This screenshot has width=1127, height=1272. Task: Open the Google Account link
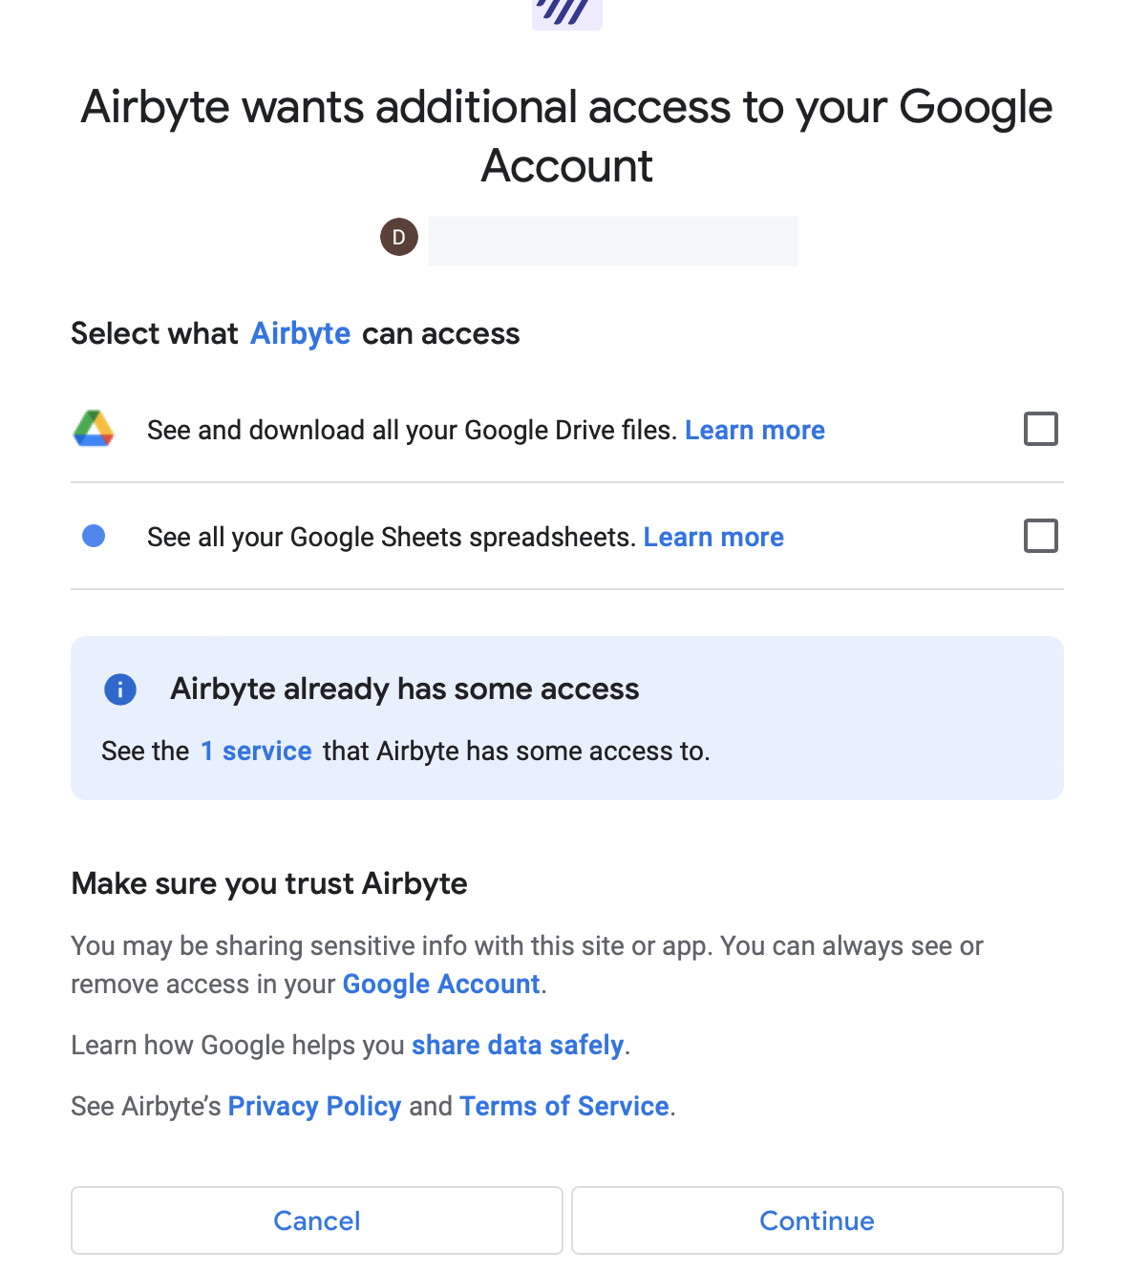[441, 985]
